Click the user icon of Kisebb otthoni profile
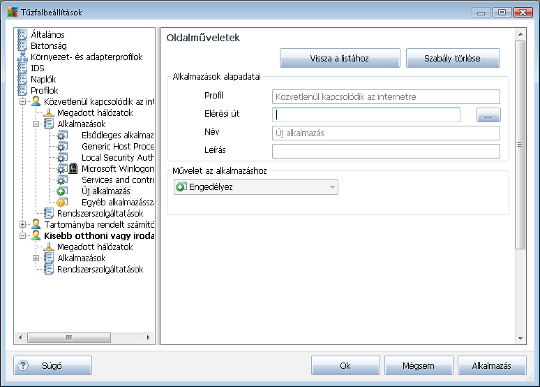The width and height of the screenshot is (540, 387). tap(36, 235)
